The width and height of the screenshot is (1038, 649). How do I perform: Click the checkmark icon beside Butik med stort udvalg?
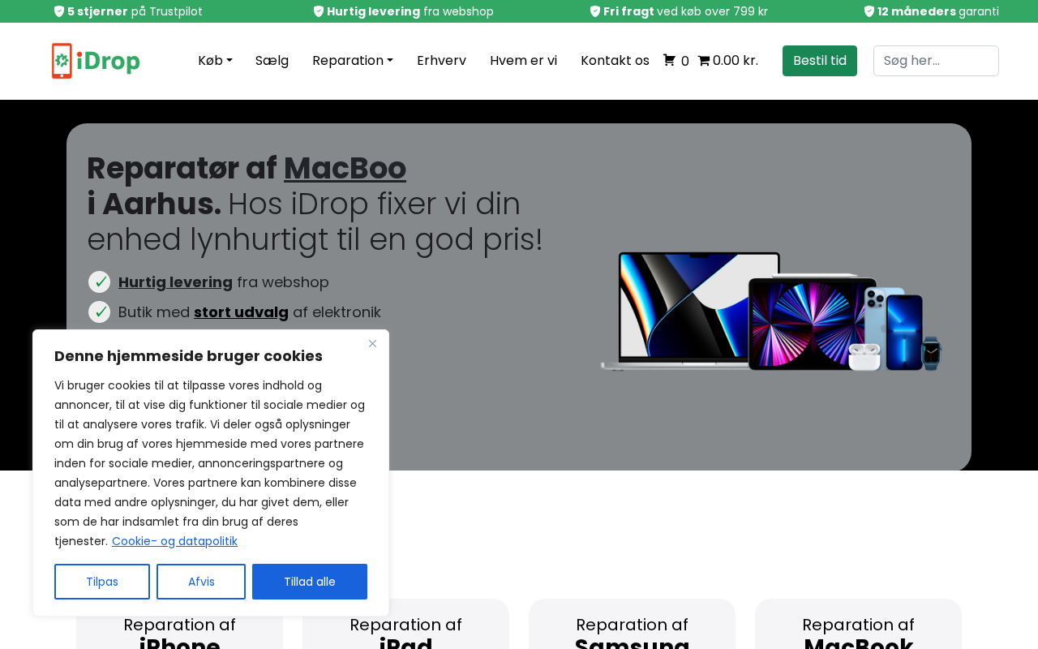[x=99, y=312]
